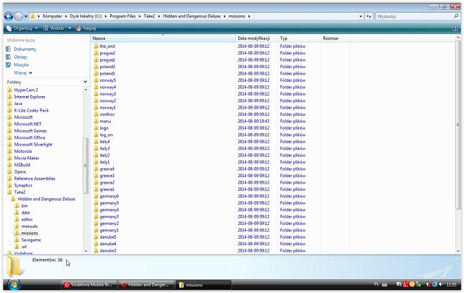Select the germany6 folder icon
464x293 pixels.
(x=96, y=196)
